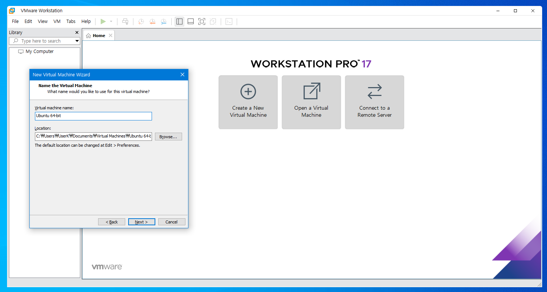Screen dimensions: 547x292
Task: Open the Tabs menu
Action: pos(71,21)
